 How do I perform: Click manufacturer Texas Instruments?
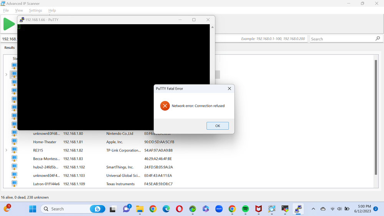pos(120,184)
